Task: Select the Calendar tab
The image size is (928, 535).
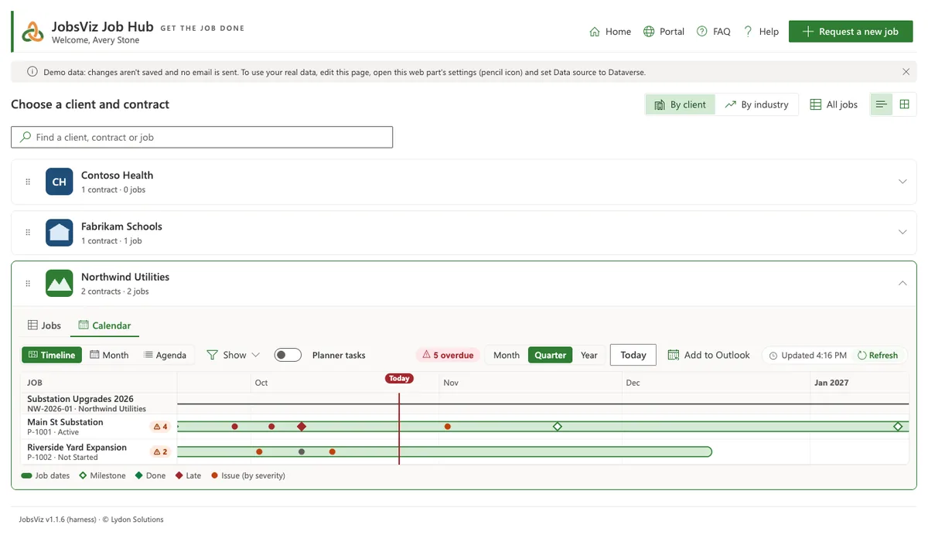Action: click(105, 325)
